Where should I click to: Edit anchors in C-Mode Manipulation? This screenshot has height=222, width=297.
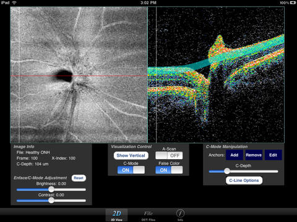click(x=273, y=155)
